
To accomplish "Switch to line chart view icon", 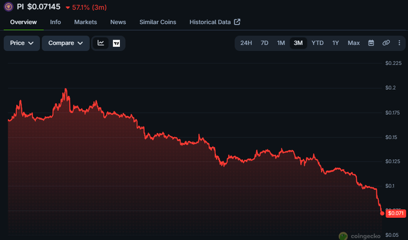I will click(x=101, y=43).
